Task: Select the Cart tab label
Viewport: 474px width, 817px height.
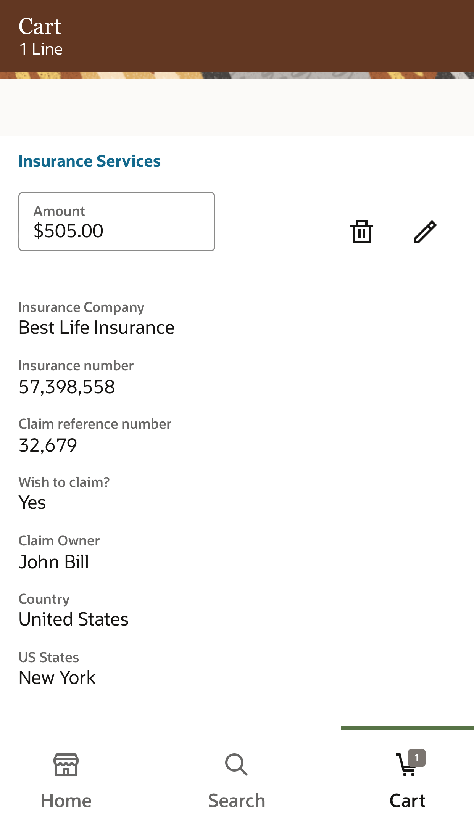Action: (x=407, y=801)
